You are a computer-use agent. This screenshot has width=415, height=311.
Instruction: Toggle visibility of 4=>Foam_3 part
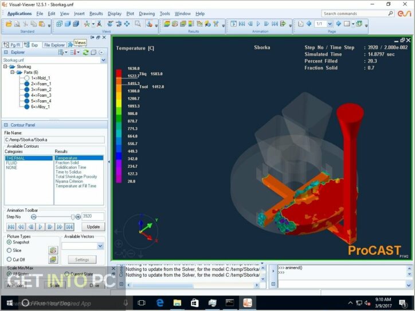tap(27, 95)
